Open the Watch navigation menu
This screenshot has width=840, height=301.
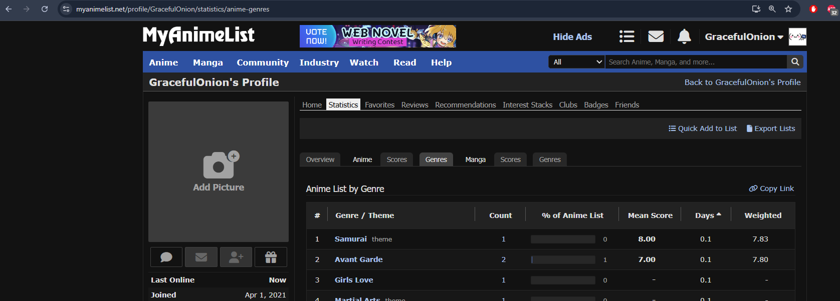(364, 62)
